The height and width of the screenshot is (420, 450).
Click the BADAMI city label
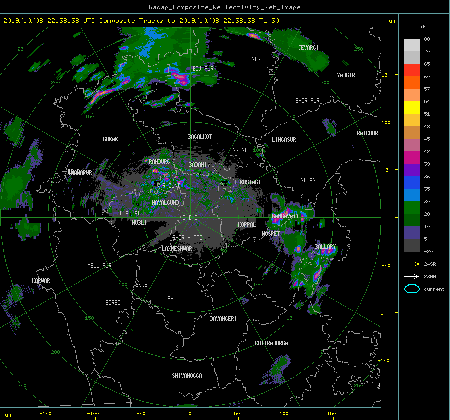(198, 165)
